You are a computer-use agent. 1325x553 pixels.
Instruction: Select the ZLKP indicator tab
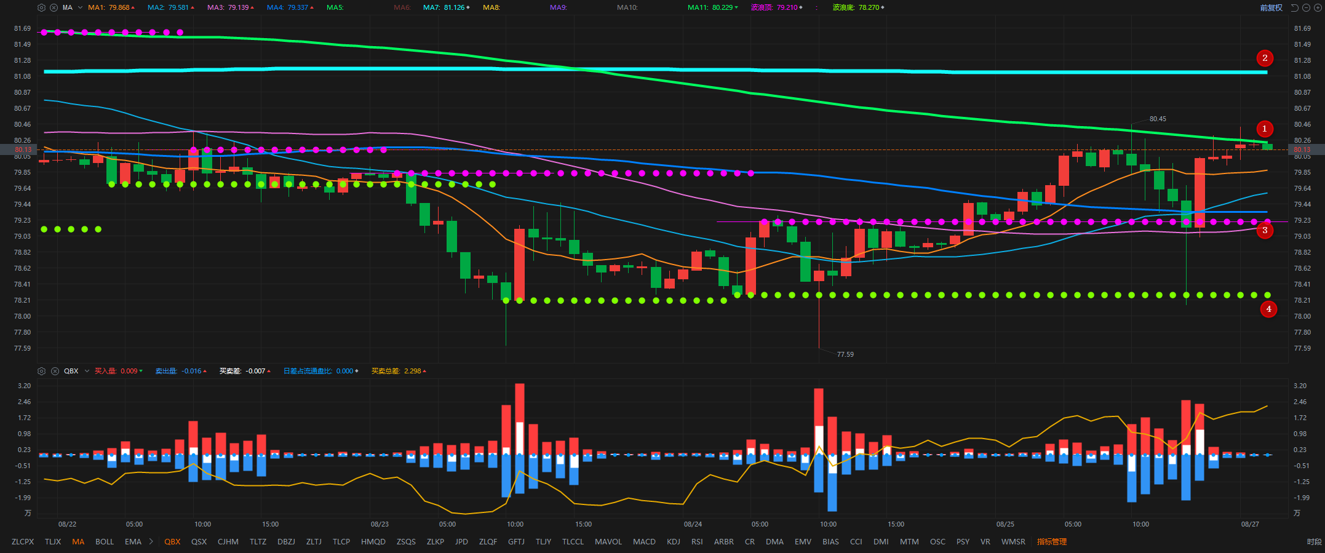click(x=436, y=541)
